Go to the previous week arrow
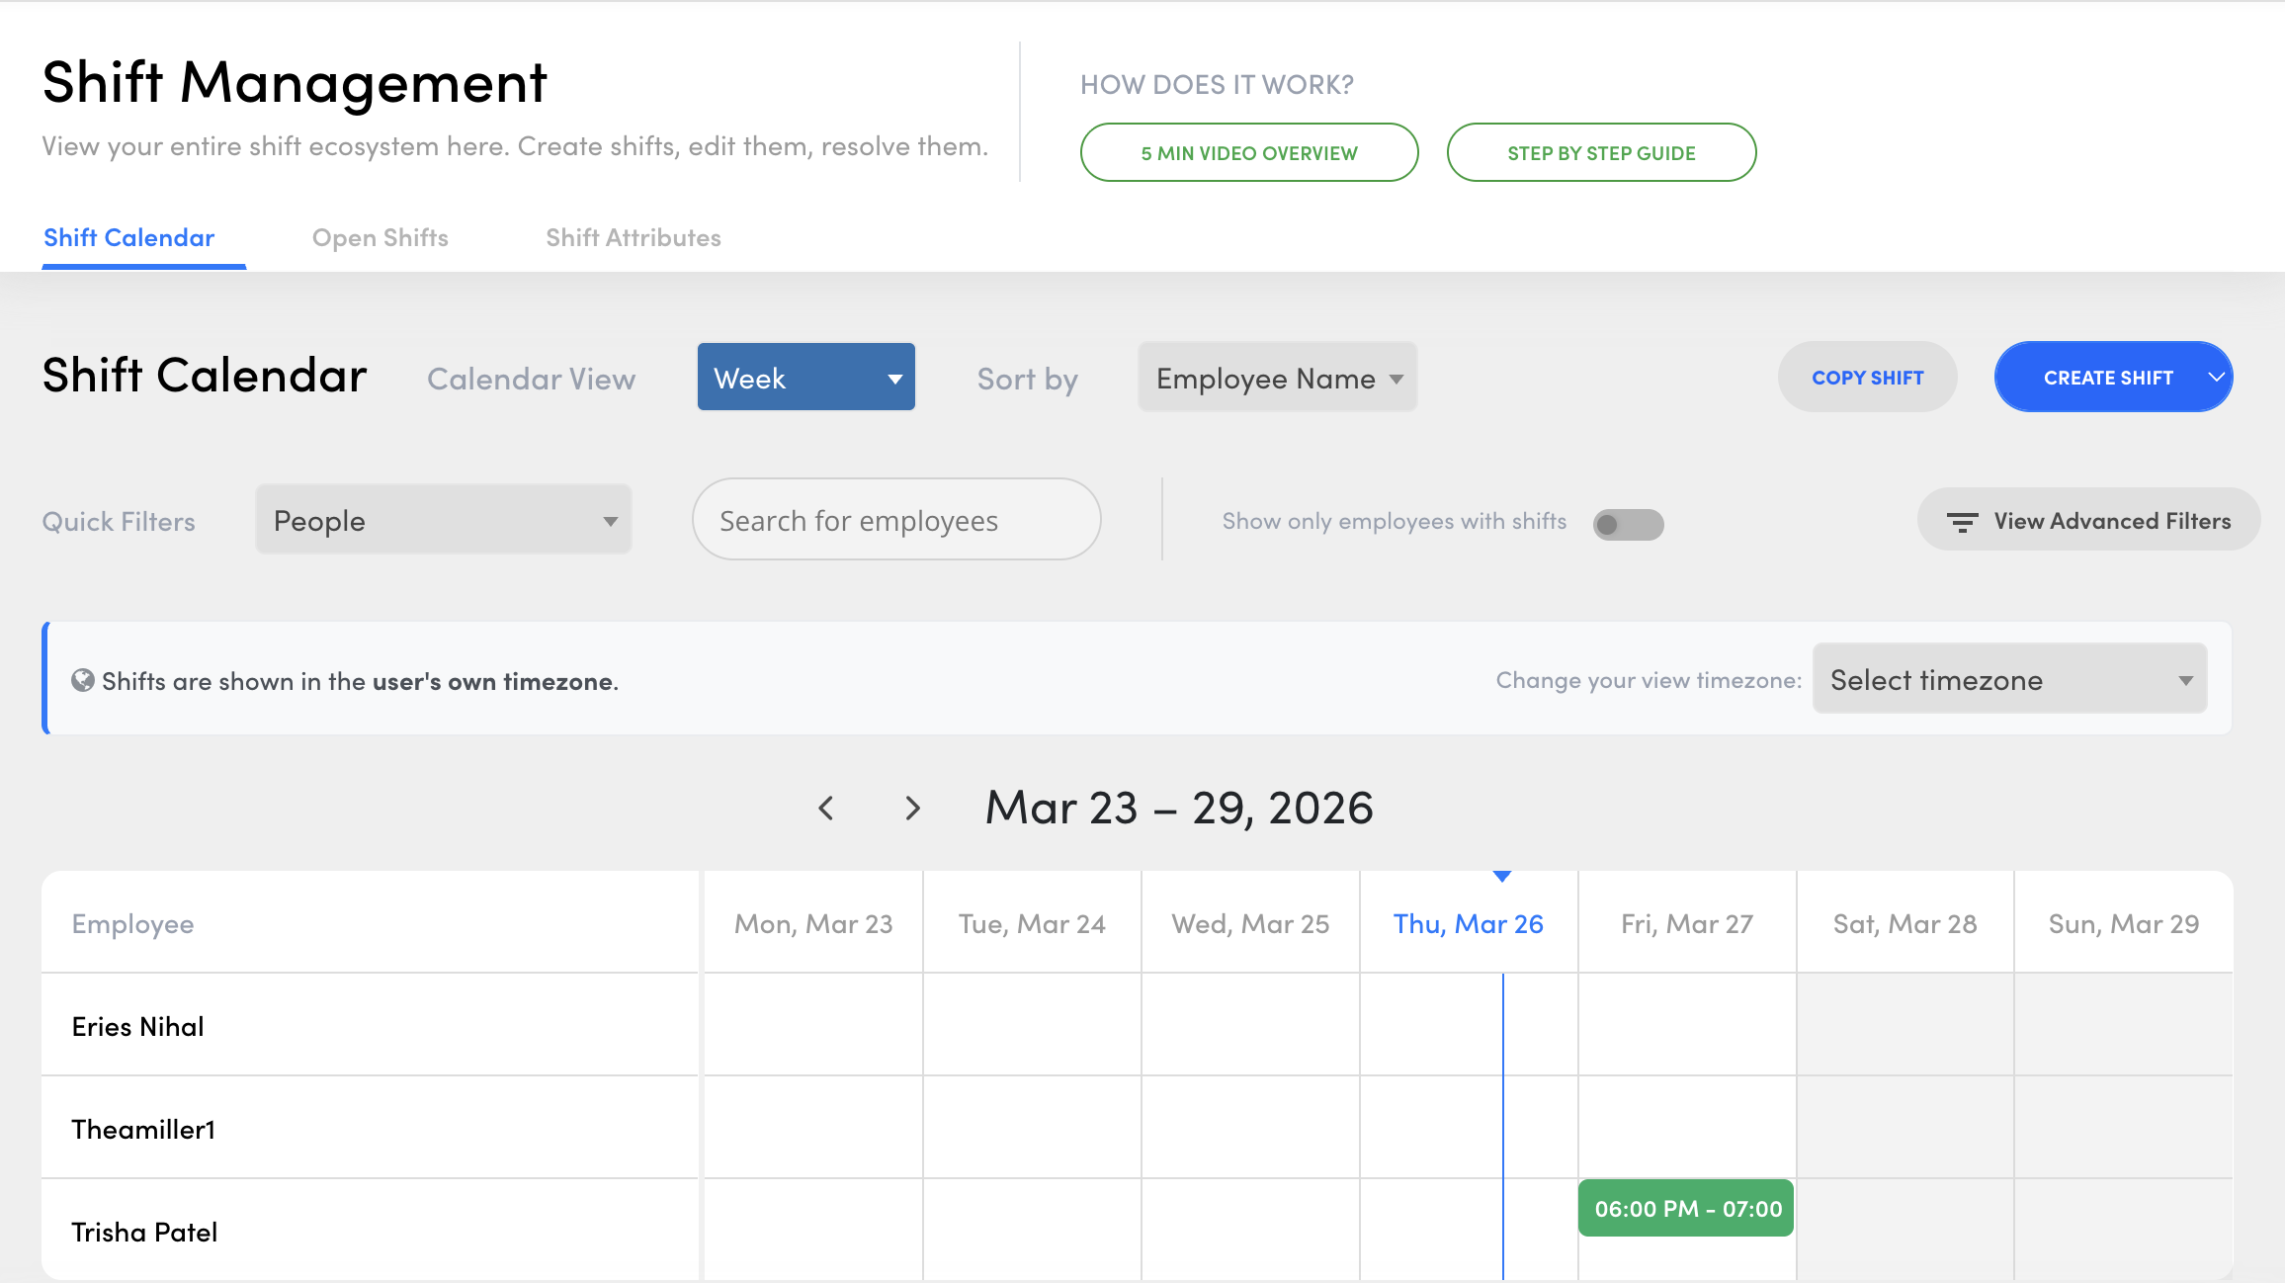The height and width of the screenshot is (1283, 2285). click(x=826, y=809)
